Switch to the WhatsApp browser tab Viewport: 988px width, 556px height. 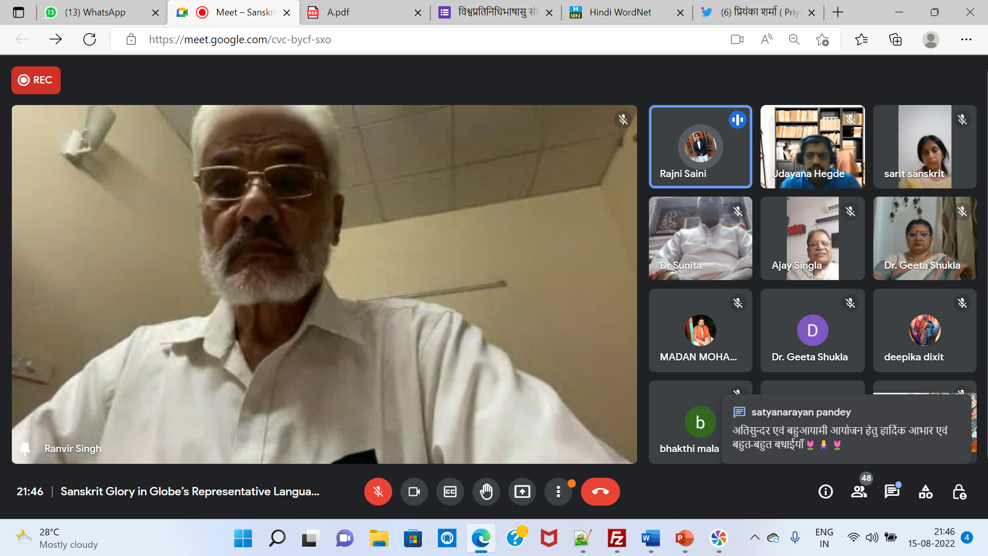[95, 12]
